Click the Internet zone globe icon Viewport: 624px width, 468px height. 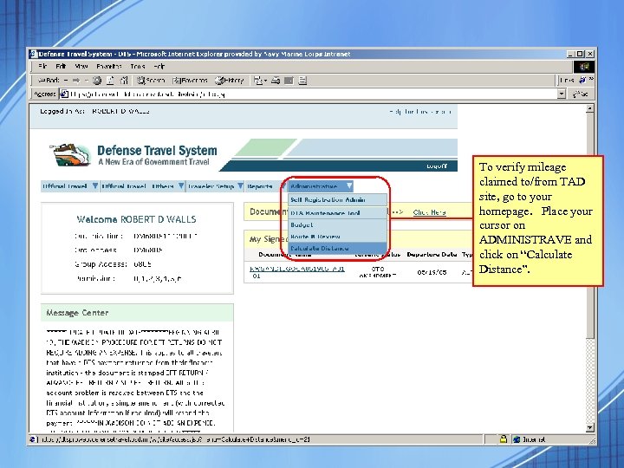pos(517,439)
